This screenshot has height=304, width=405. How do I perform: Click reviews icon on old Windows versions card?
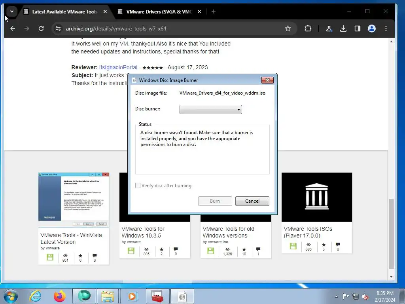(258, 249)
